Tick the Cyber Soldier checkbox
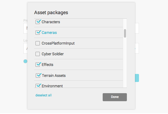Image resolution: width=168 pixels, height=114 pixels. pyautogui.click(x=38, y=54)
